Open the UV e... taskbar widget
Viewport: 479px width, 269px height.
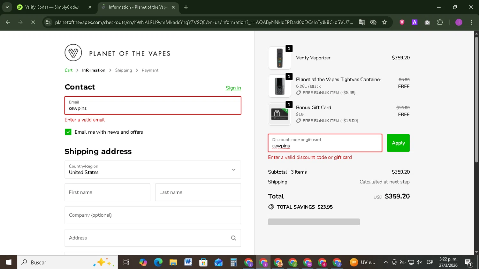(x=363, y=262)
